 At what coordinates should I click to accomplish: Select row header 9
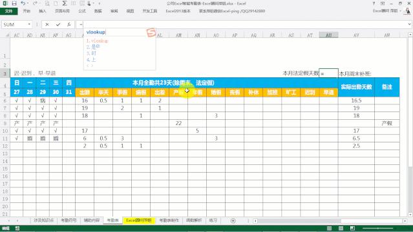point(5,123)
